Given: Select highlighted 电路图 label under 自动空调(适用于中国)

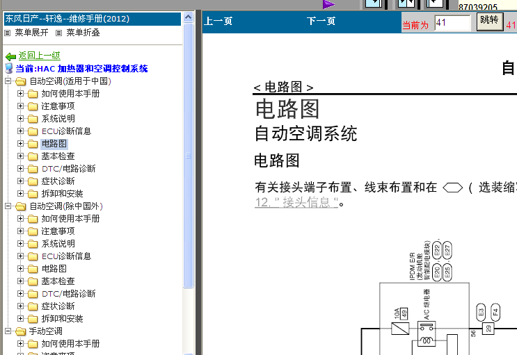Looking at the screenshot, I should pyautogui.click(x=54, y=144).
